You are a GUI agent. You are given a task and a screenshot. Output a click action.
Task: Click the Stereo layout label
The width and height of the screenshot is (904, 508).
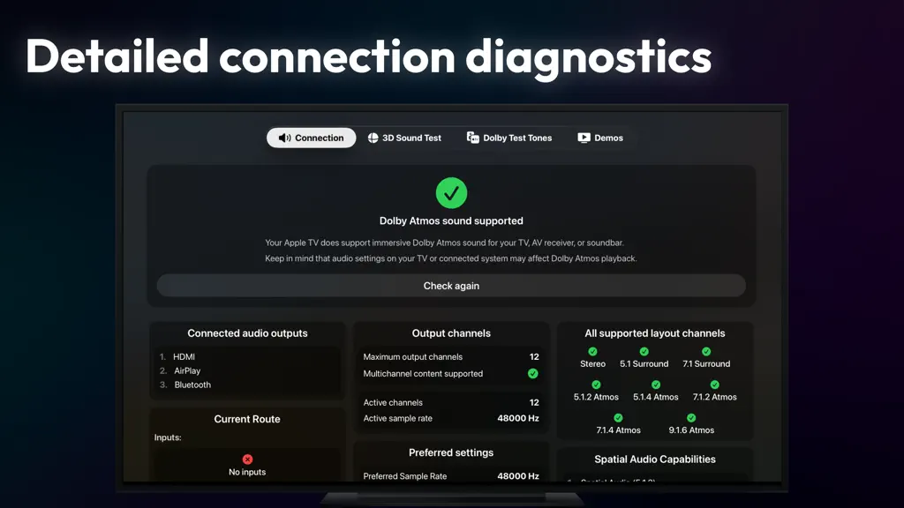(592, 363)
